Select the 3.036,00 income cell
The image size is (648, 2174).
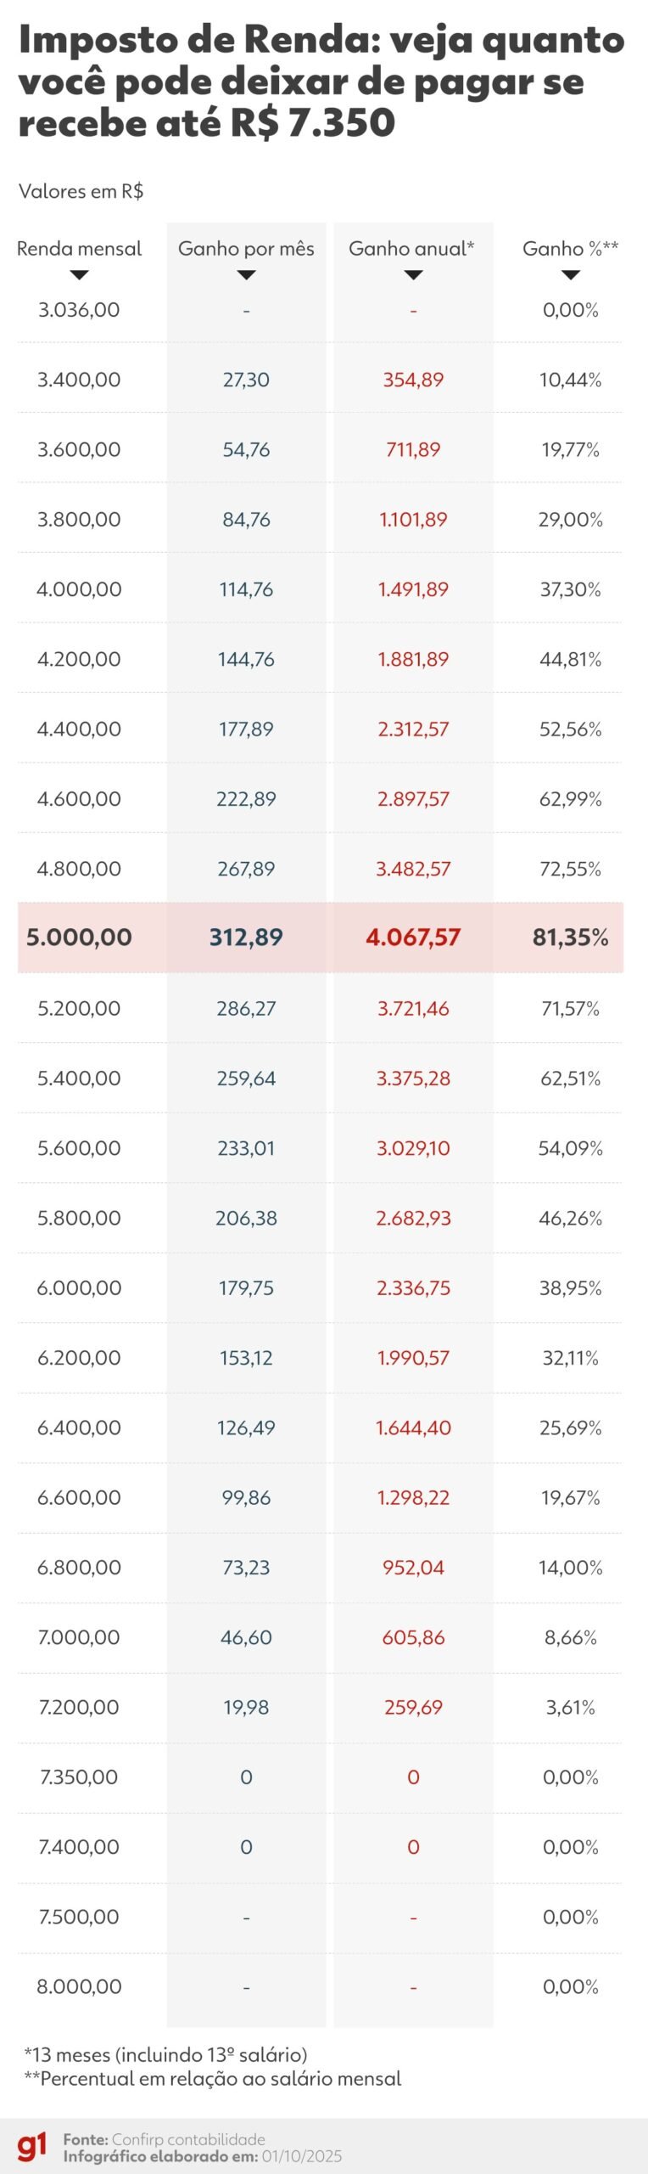click(79, 310)
